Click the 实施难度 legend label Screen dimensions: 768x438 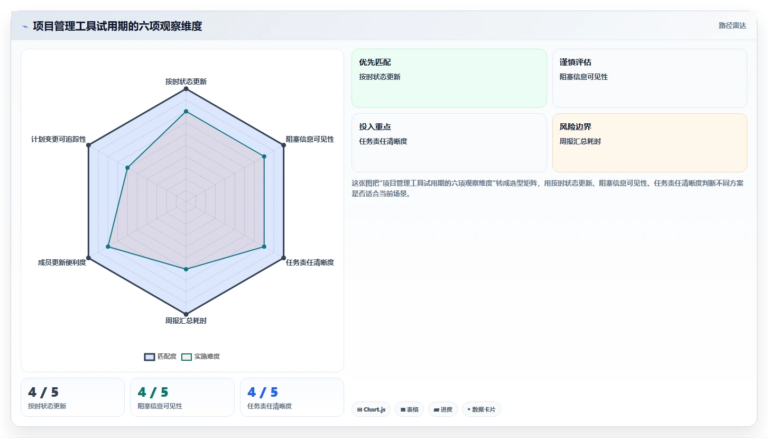[x=207, y=357]
